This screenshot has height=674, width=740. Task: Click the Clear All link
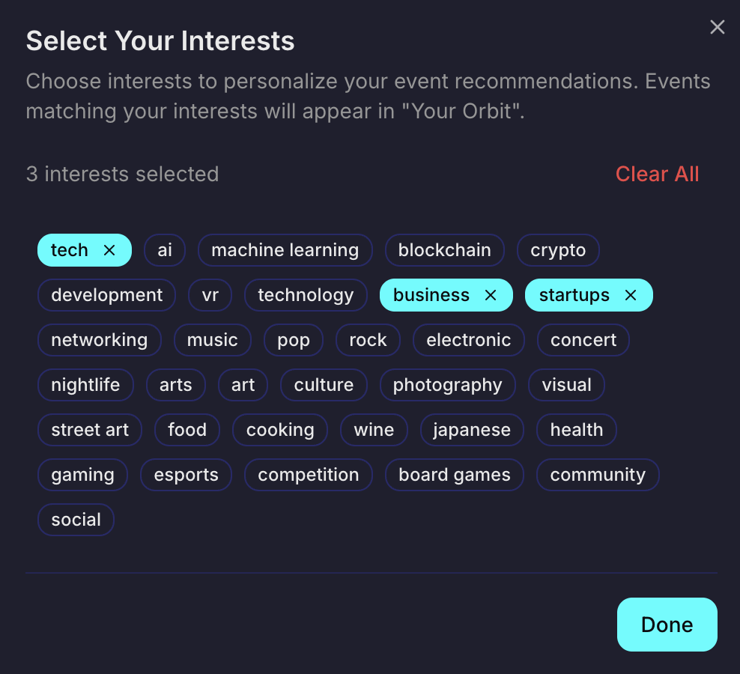tap(657, 174)
